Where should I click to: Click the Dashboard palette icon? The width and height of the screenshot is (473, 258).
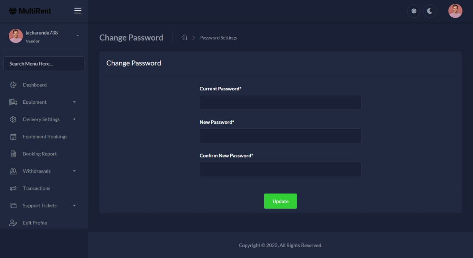pos(13,85)
